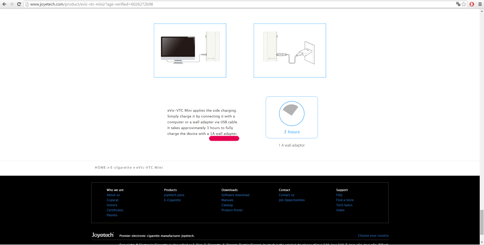Viewport: 484px width, 245px height.
Task: Open the computer charging illustration
Action: click(x=190, y=50)
